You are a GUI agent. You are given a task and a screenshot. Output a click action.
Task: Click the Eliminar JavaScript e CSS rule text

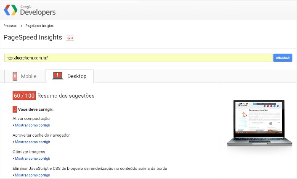point(90,169)
